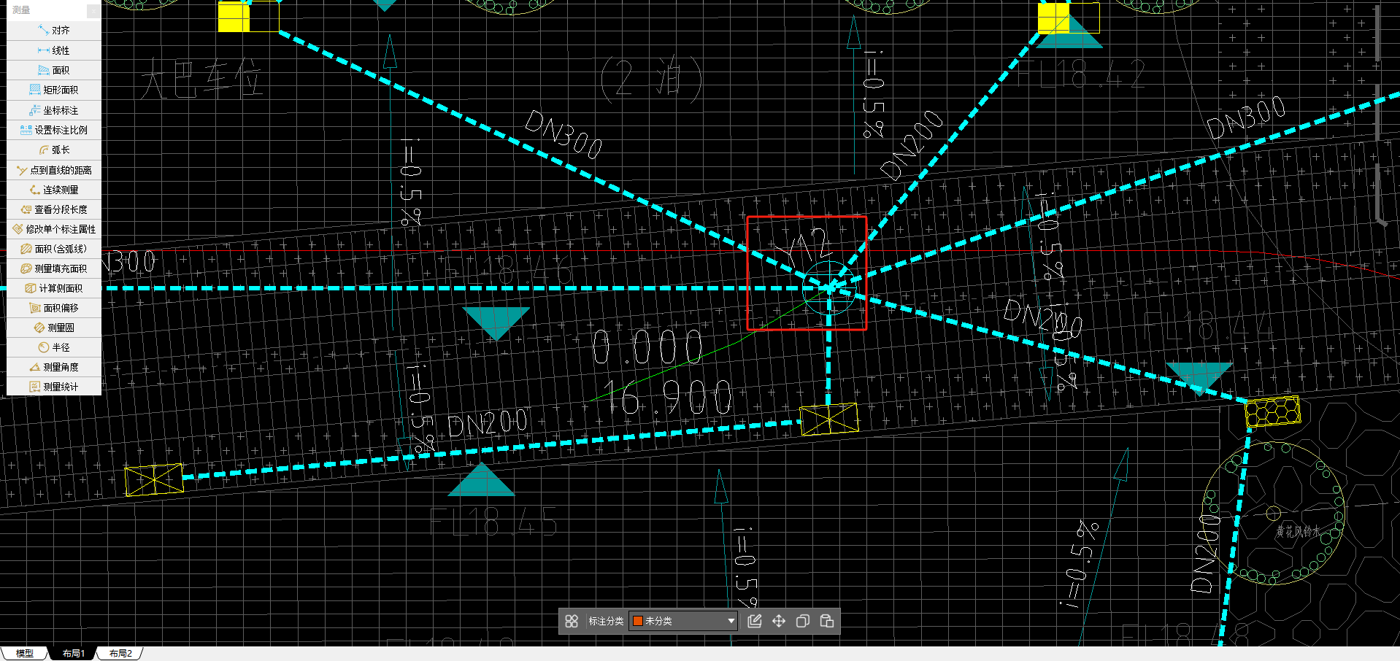The image size is (1400, 661).
Task: Pick the 弧长 arc length tool
Action: [54, 150]
